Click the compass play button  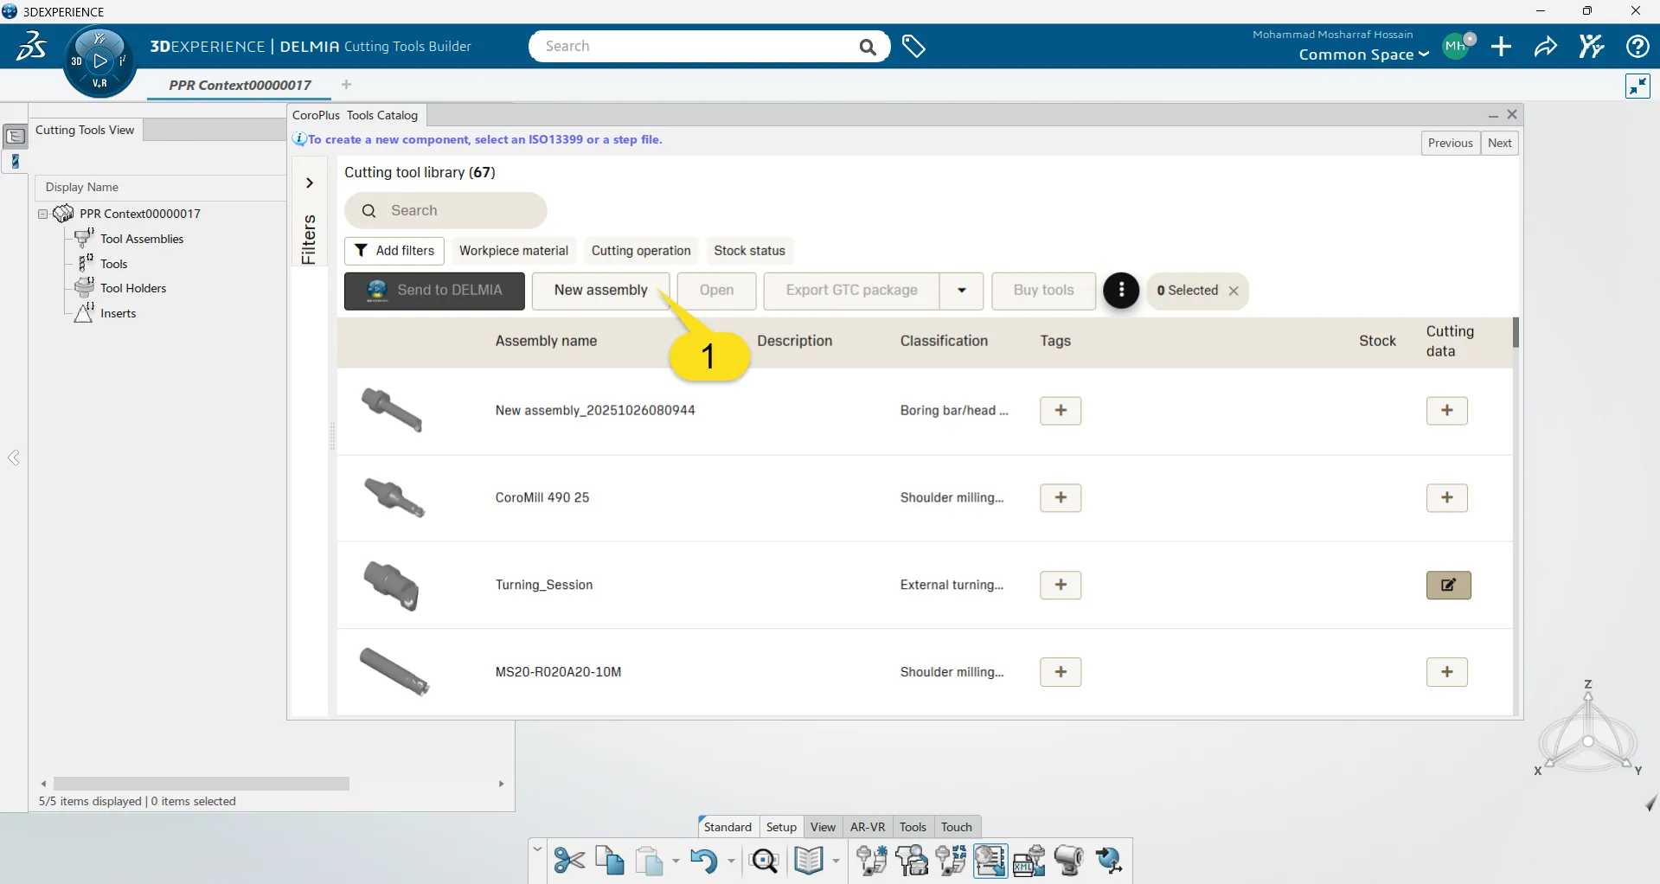click(x=100, y=61)
